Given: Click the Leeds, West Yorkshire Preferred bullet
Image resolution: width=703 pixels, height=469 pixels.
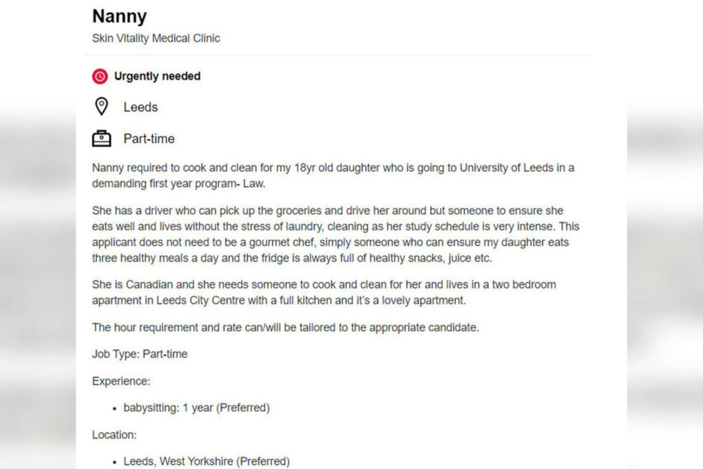Looking at the screenshot, I should click(206, 461).
